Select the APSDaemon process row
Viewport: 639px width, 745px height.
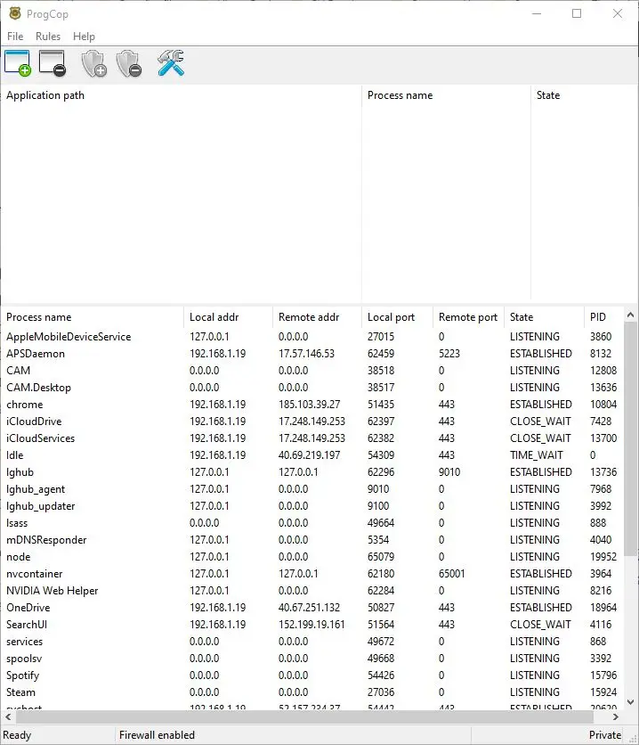(x=311, y=354)
